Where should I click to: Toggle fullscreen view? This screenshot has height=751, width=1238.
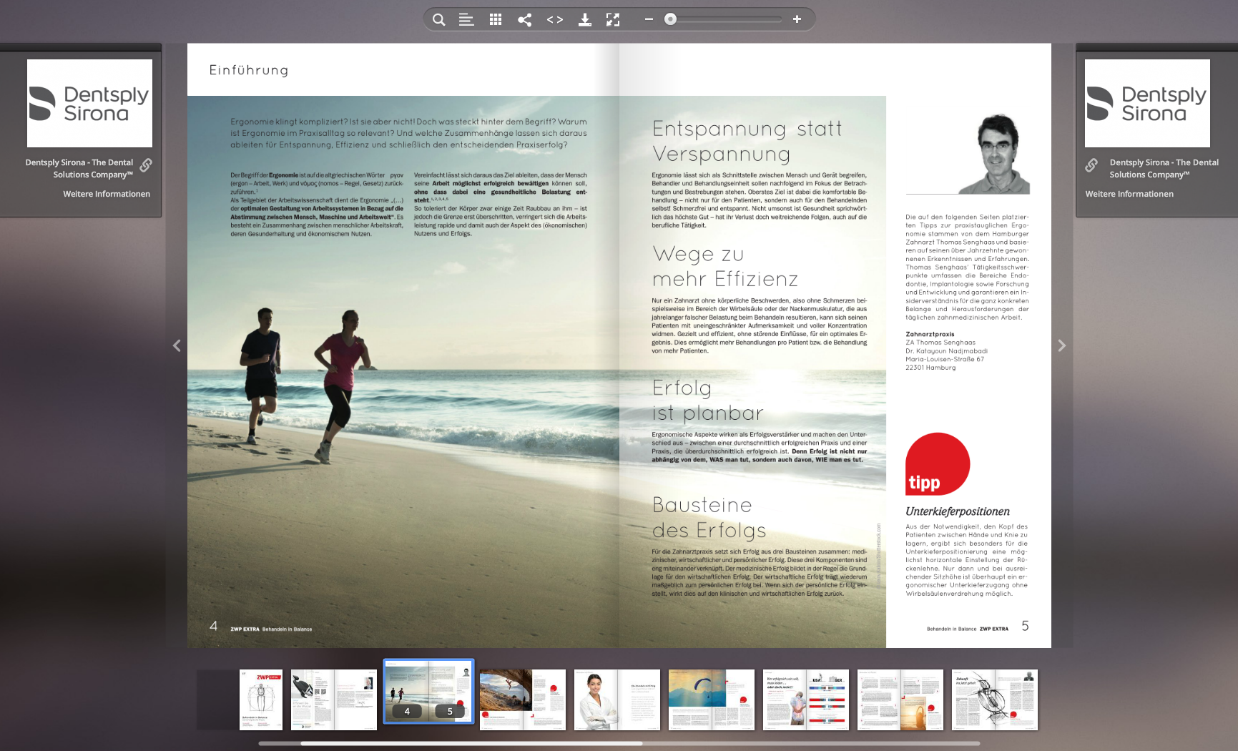(x=613, y=19)
